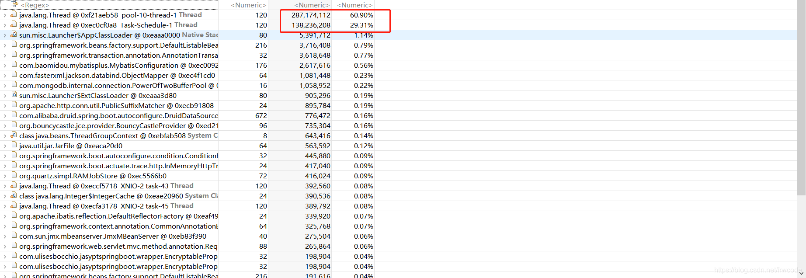Click the DruidDataSource object icon
Screen dimensions: 806x278
click(14, 115)
